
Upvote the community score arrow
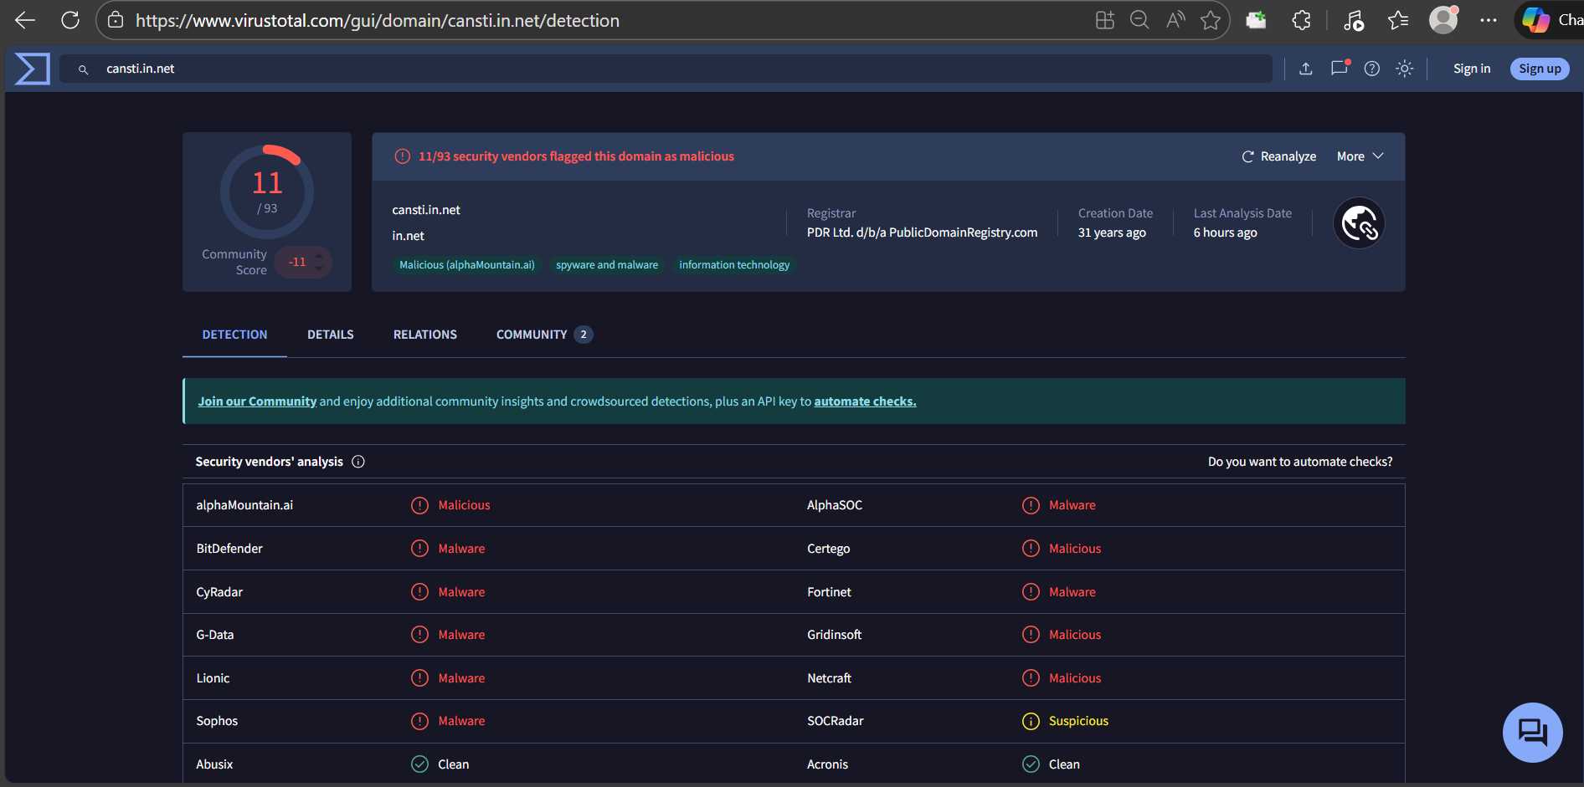click(319, 255)
